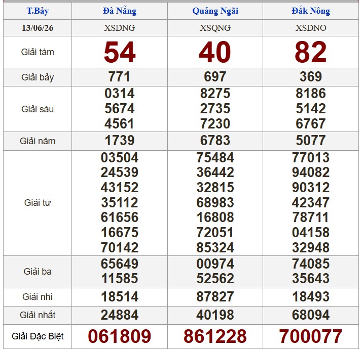Click second prize number 18493

(x=311, y=297)
